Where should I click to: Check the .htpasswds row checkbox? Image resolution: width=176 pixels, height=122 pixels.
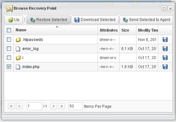point(9,40)
